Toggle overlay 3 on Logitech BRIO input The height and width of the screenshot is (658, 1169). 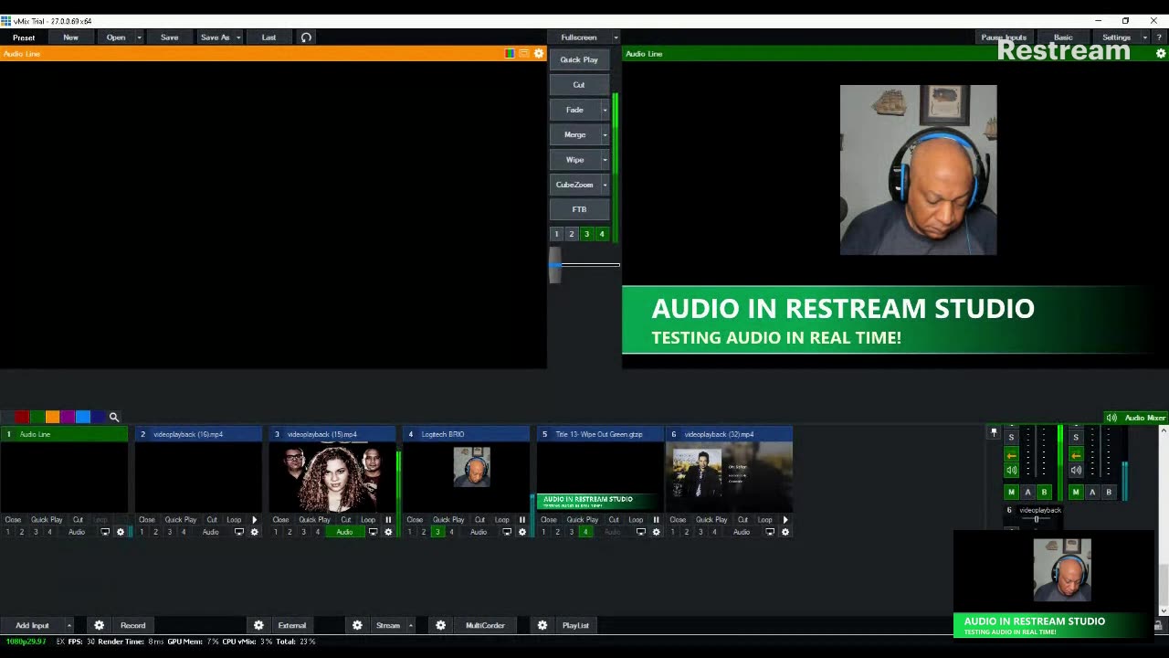tap(437, 532)
